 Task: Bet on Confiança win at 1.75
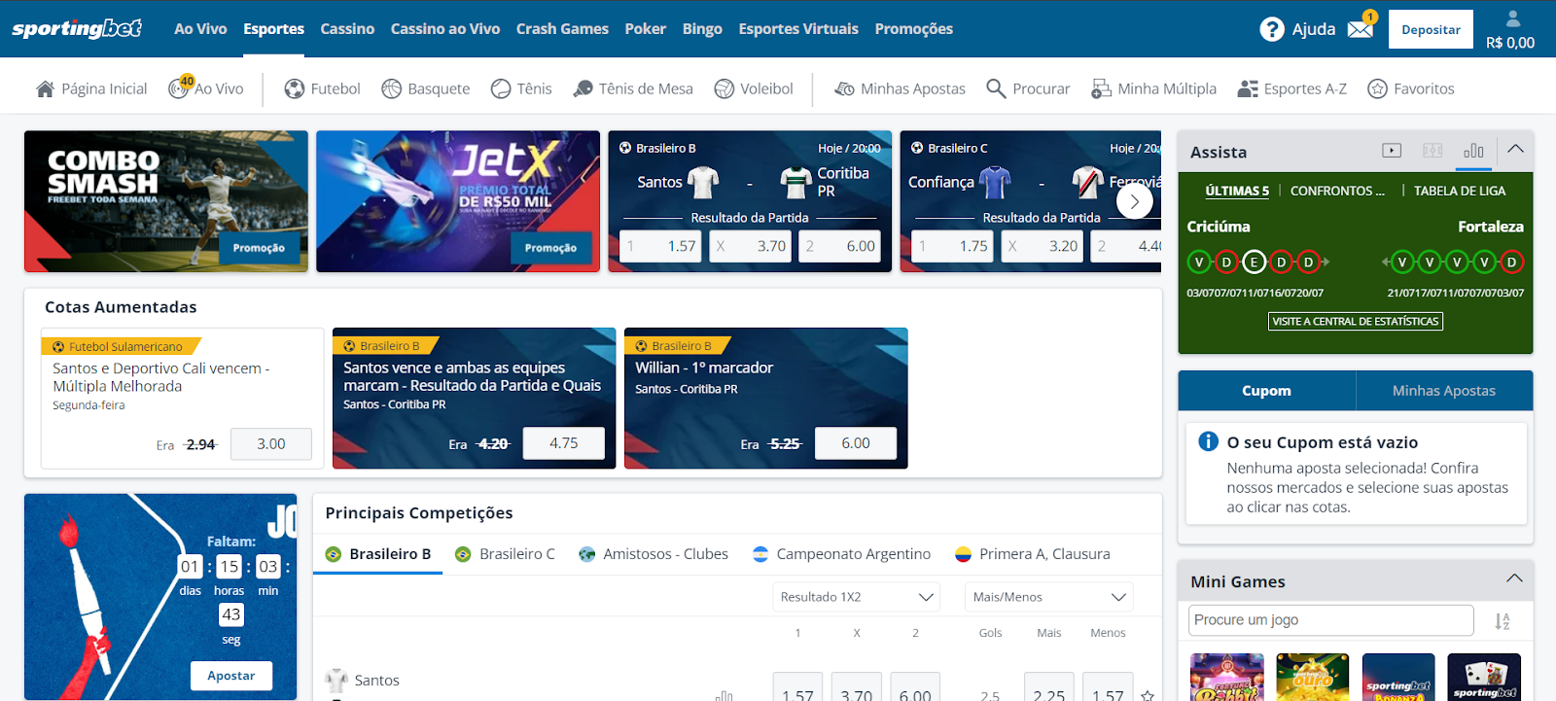[952, 246]
